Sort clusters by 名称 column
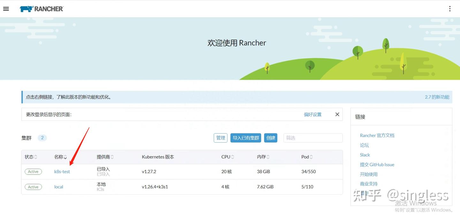 point(60,157)
